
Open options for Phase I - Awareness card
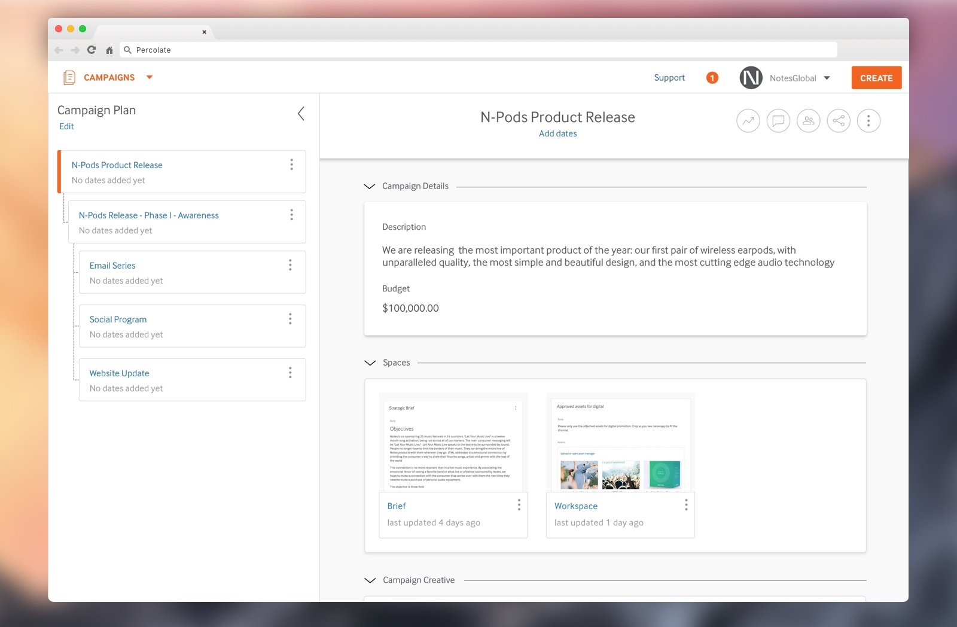coord(292,215)
